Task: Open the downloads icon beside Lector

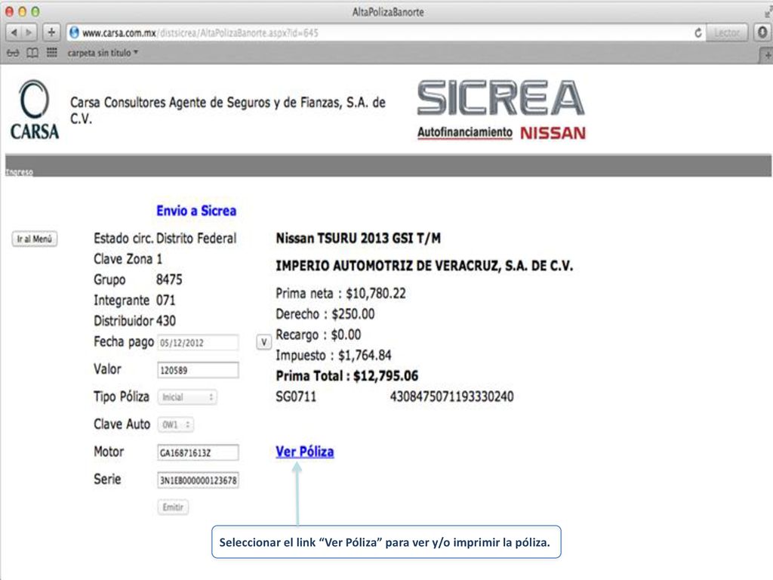Action: (x=762, y=32)
